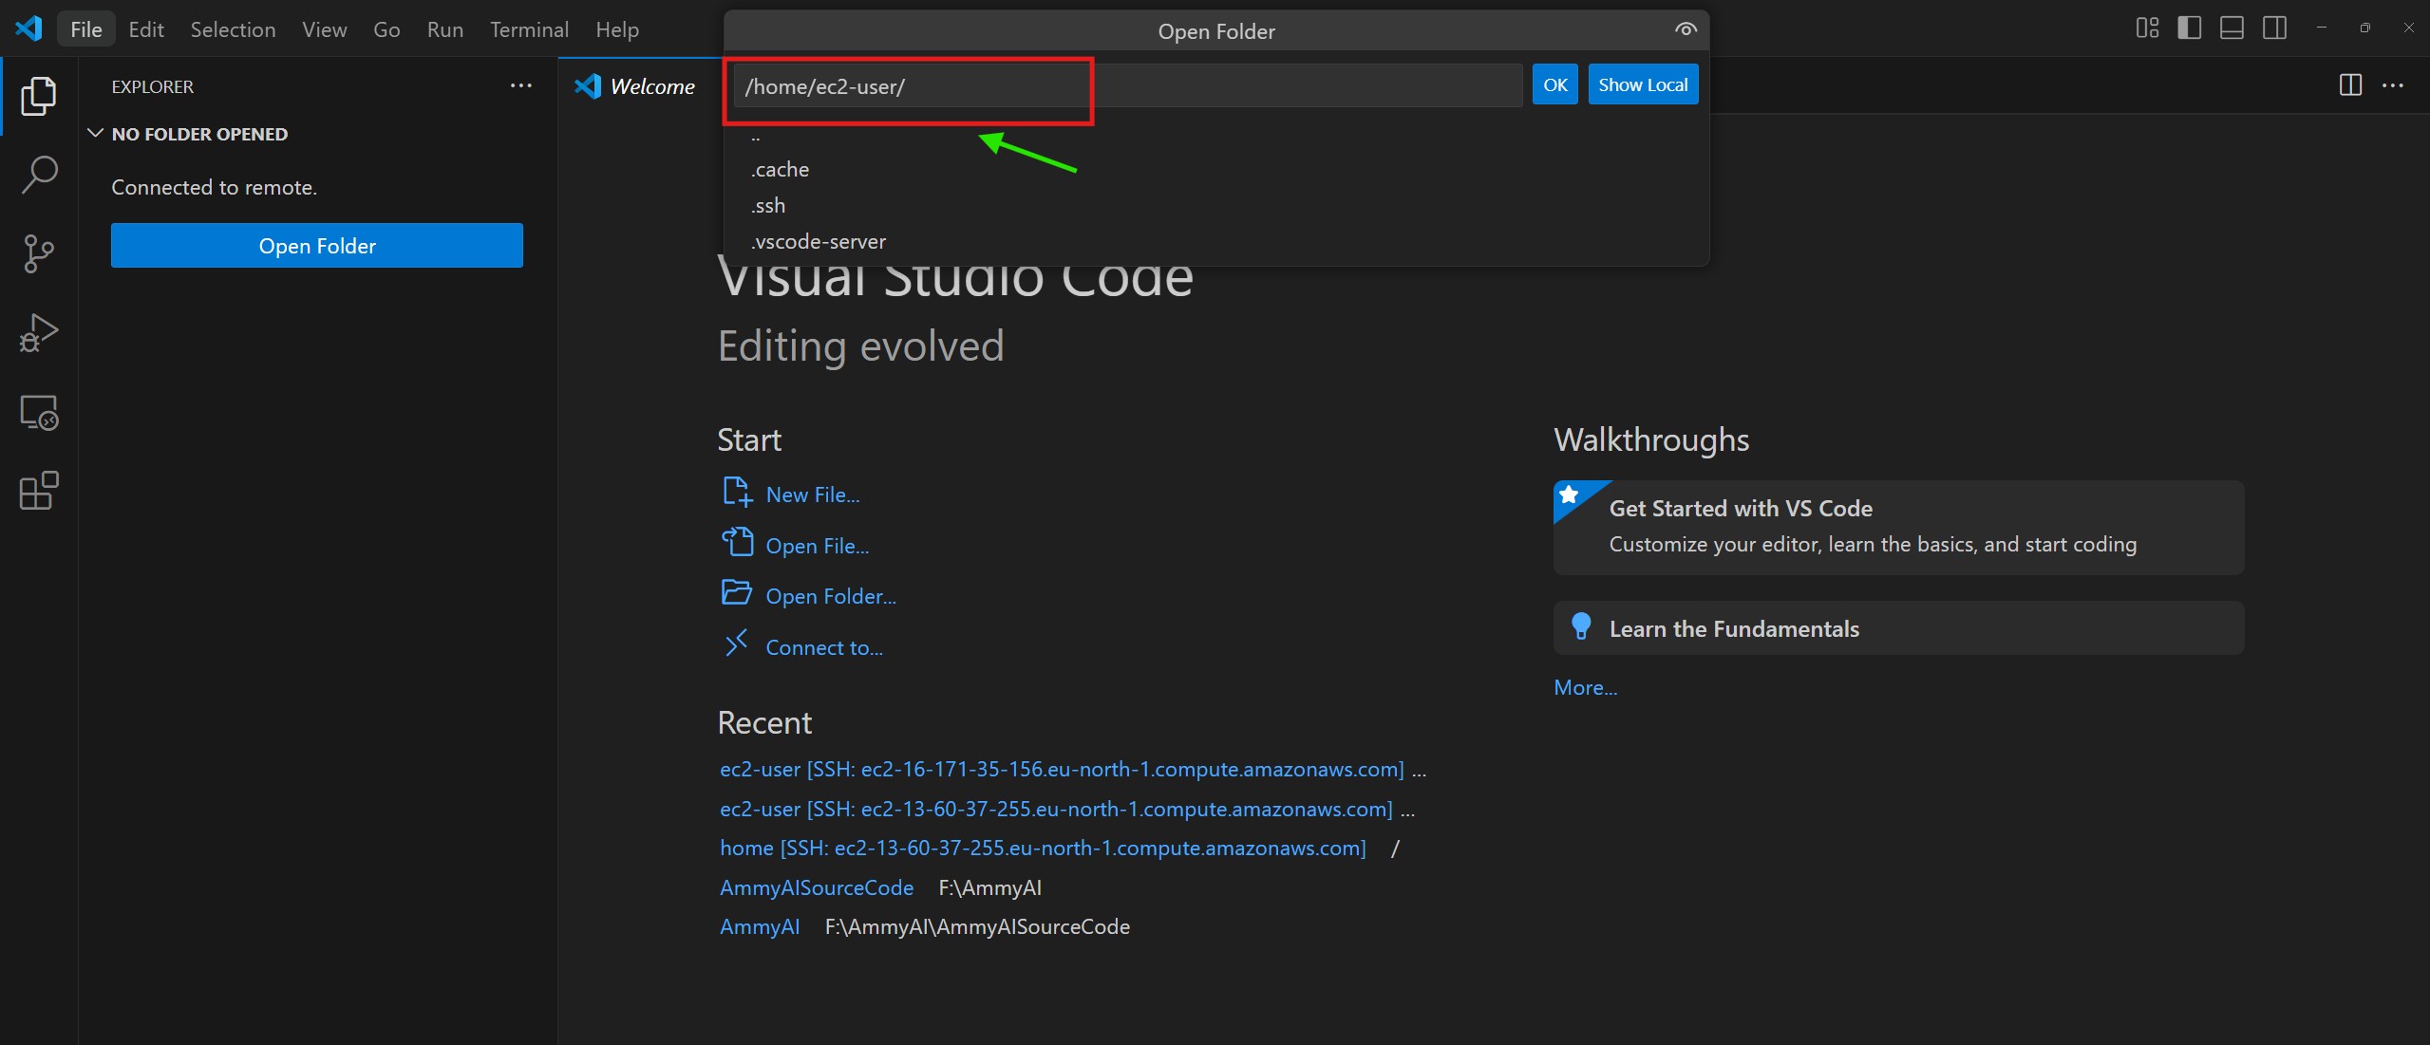Select the Welcome tab
2430x1045 pixels.
pos(651,86)
